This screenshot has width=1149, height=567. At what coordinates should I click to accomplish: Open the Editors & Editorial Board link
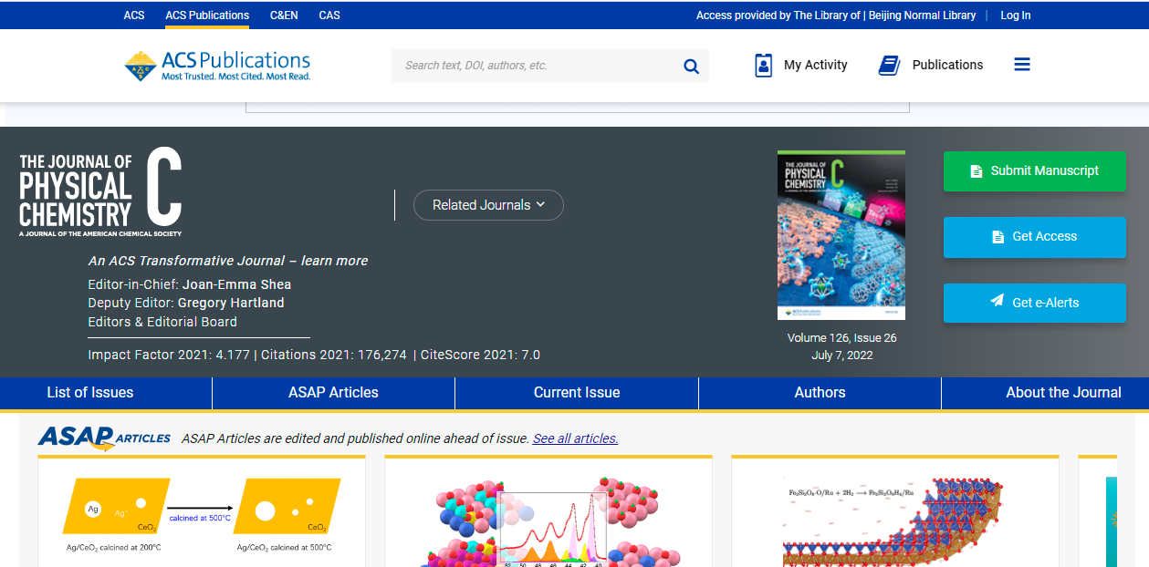pos(162,322)
